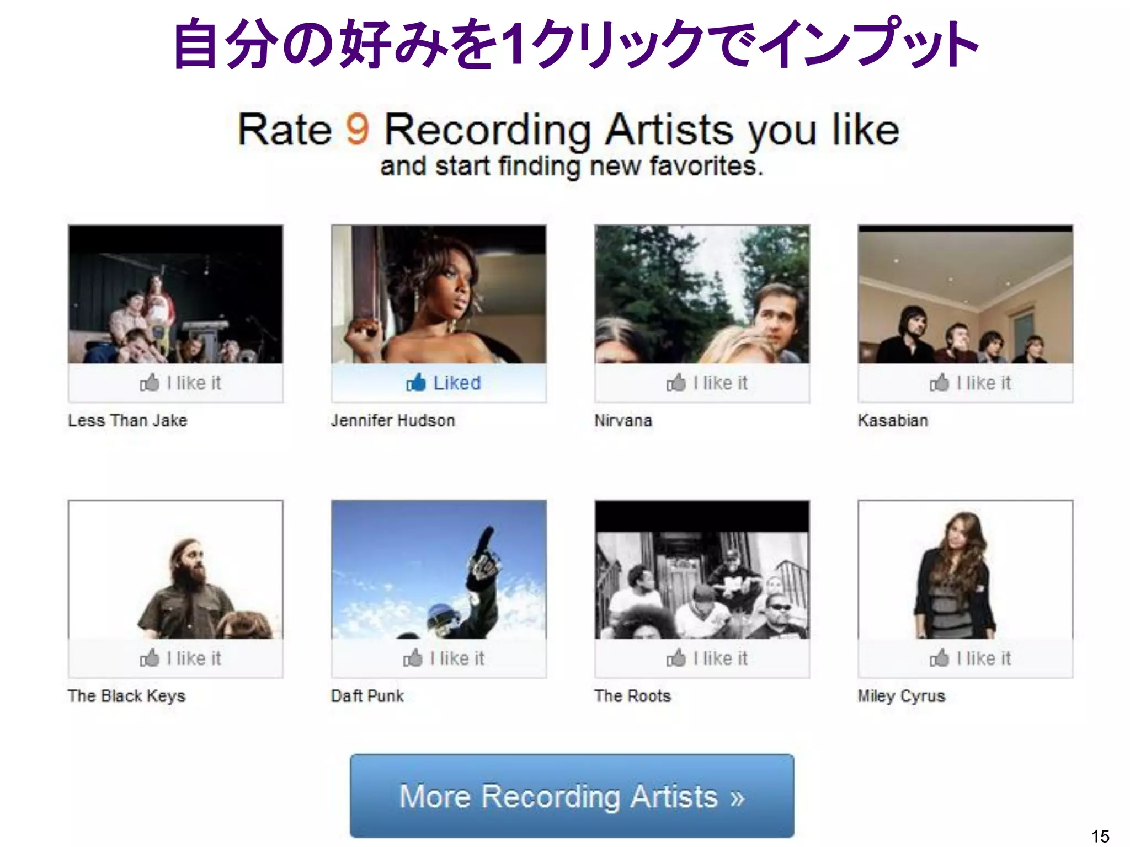Click the Nirvana artist name label
The height and width of the screenshot is (847, 1130).
click(x=623, y=420)
